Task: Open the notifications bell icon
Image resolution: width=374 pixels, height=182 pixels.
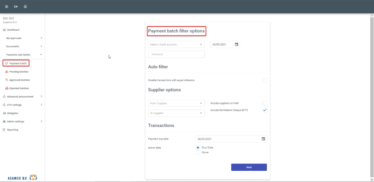Action: [x=25, y=7]
